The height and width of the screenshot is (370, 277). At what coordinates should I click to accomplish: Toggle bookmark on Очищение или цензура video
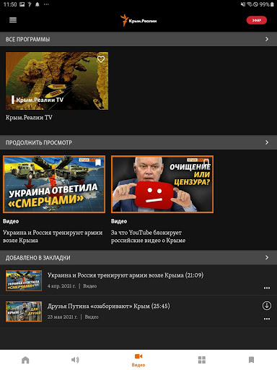pyautogui.click(x=206, y=163)
